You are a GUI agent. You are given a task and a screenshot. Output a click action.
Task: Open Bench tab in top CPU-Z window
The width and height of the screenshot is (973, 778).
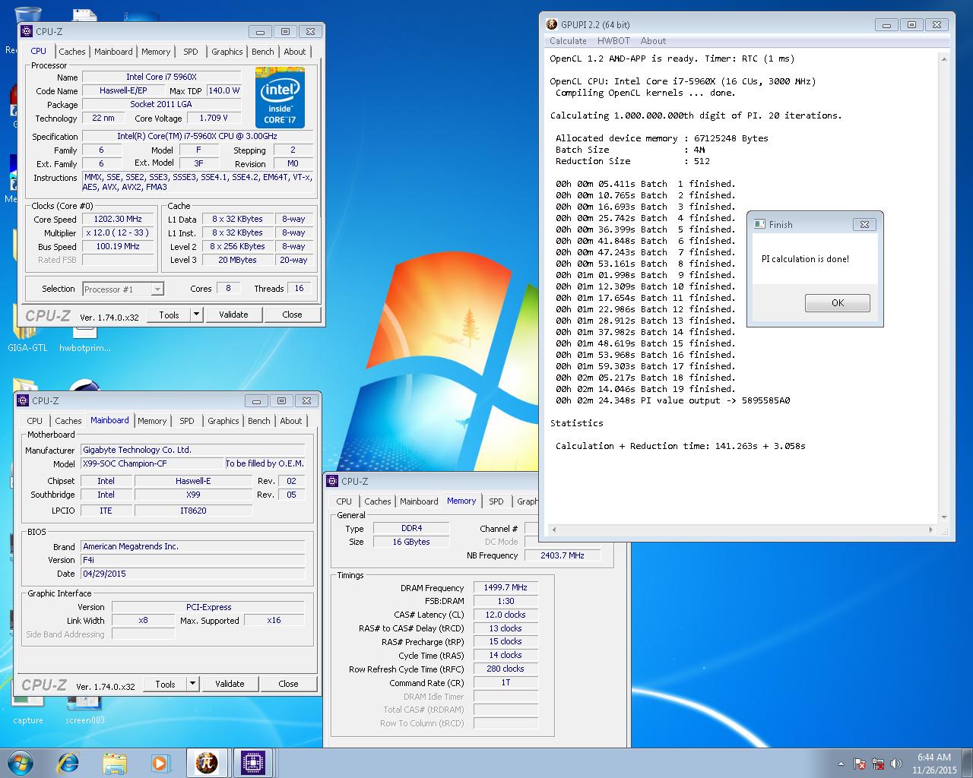pos(263,52)
